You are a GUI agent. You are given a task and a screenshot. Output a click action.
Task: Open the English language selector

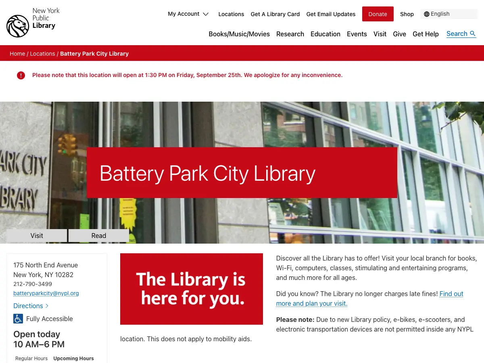(449, 14)
